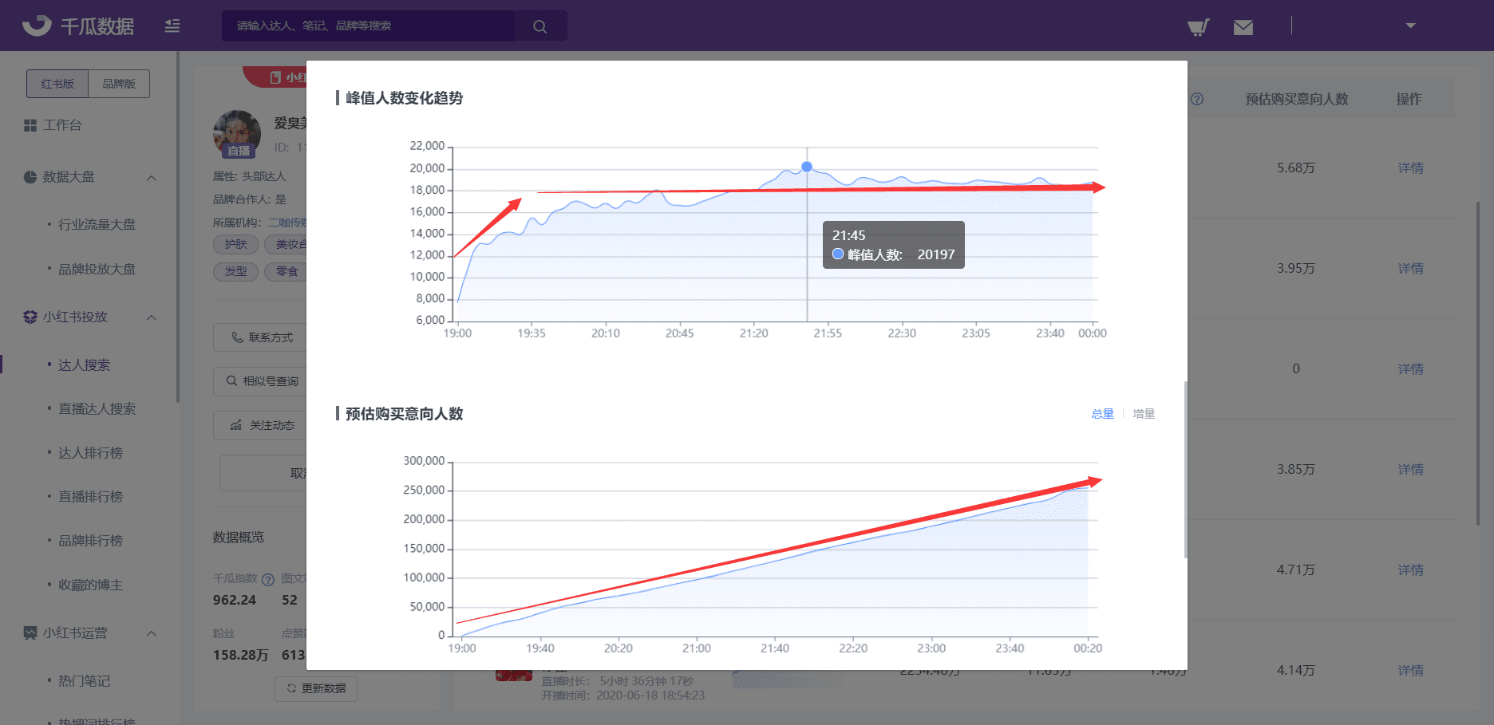The image size is (1494, 725).
Task: Switch to 红书版 tab
Action: [x=57, y=84]
